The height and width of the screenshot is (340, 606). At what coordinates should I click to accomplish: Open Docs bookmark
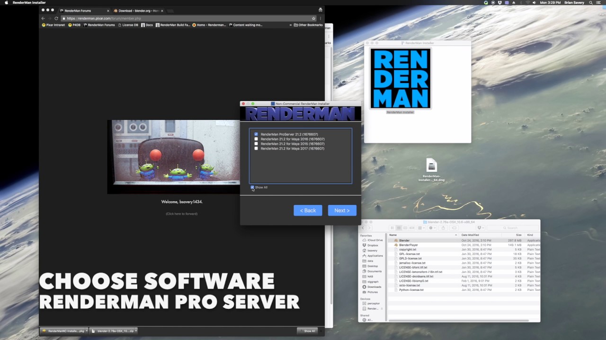click(x=147, y=25)
